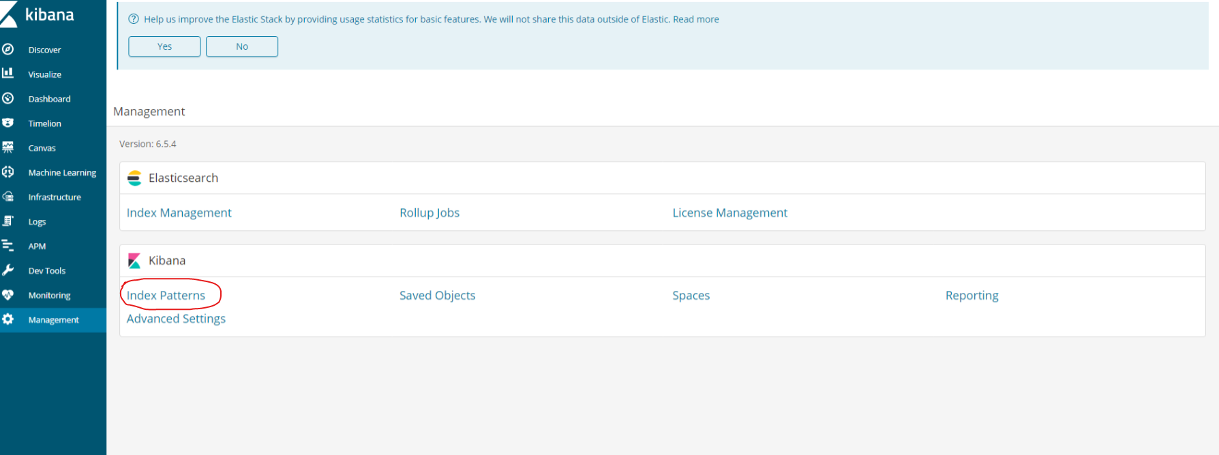This screenshot has width=1219, height=455.
Task: Open Canvas using its sidebar icon
Action: (8, 147)
